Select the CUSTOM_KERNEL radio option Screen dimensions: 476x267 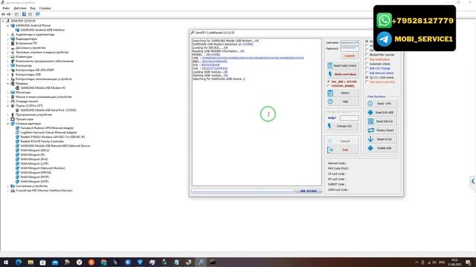(329, 86)
